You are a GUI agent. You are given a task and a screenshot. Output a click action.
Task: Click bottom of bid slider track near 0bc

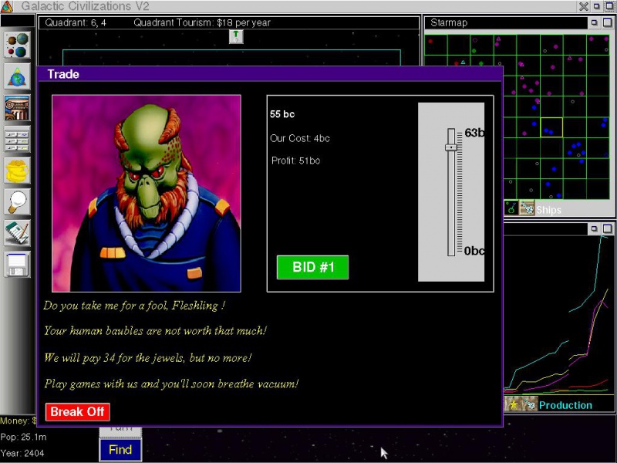(451, 252)
